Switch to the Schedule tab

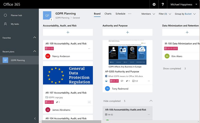(120, 14)
